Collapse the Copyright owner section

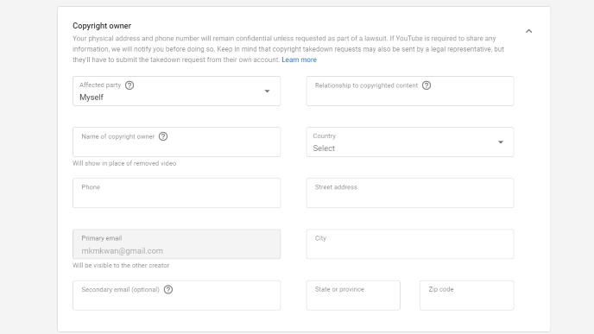tap(529, 31)
